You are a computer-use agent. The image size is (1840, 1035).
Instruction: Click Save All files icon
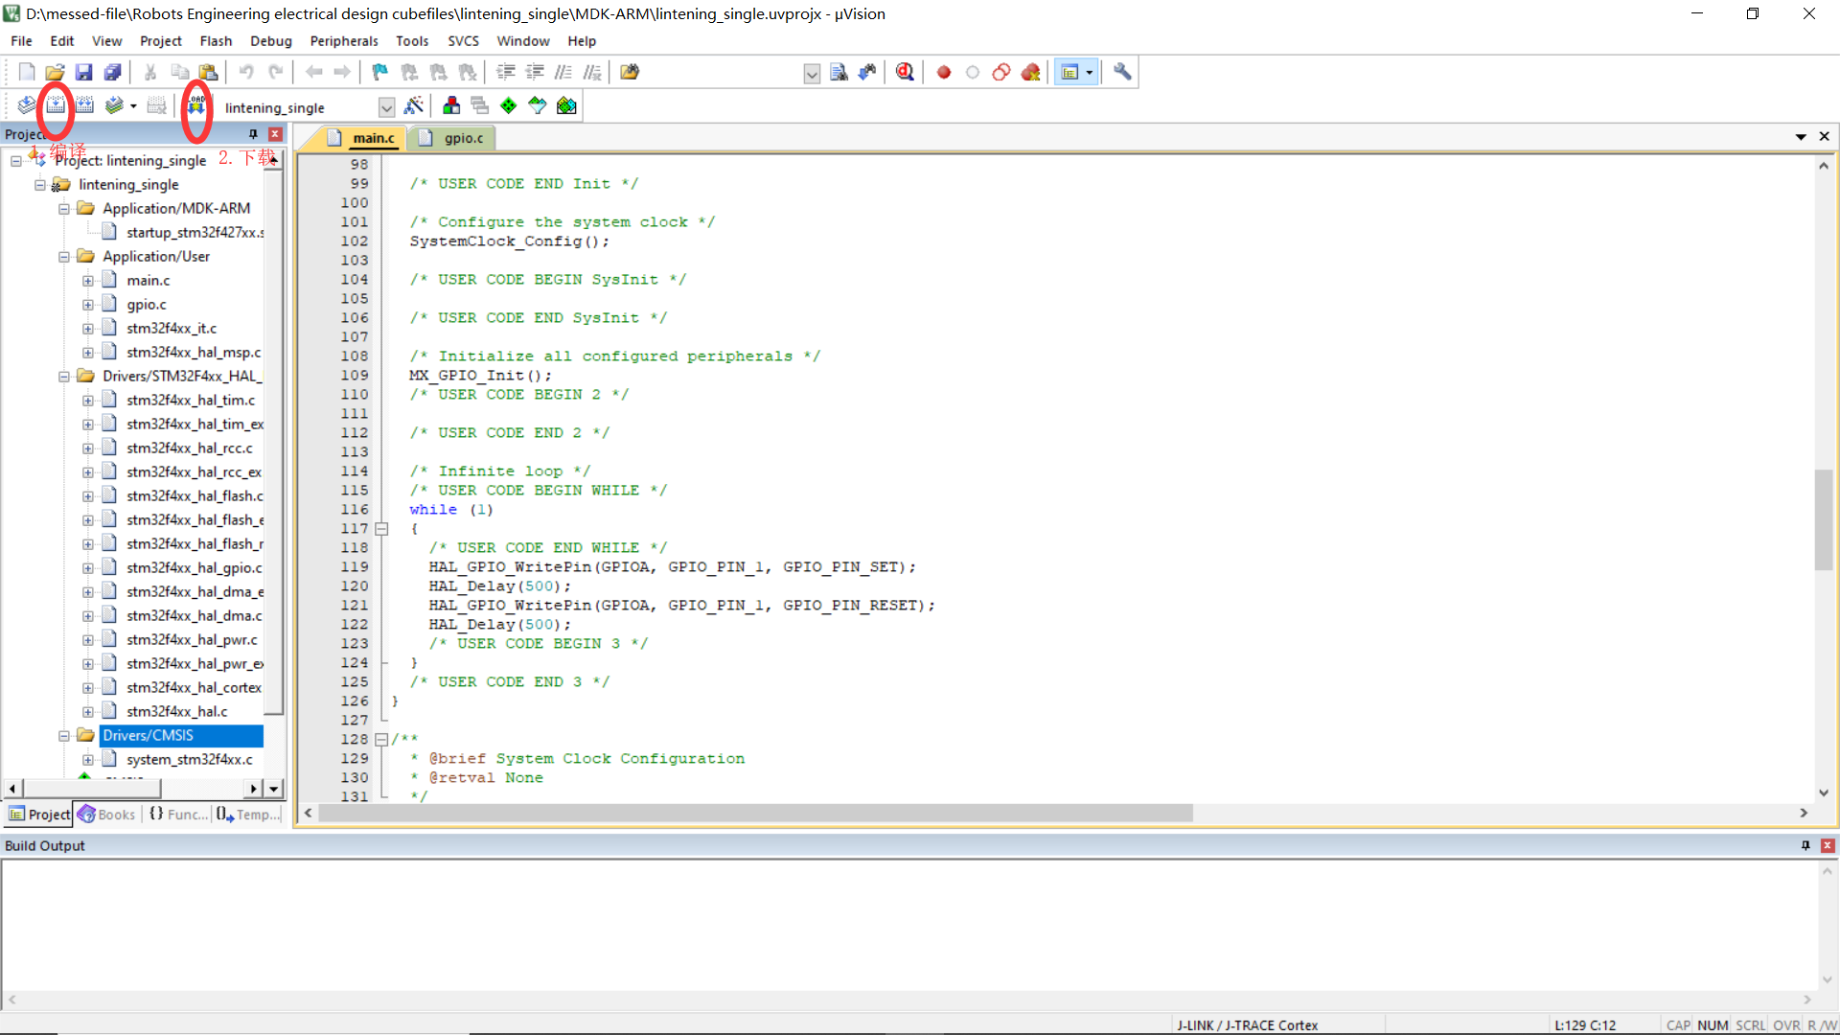pos(113,72)
